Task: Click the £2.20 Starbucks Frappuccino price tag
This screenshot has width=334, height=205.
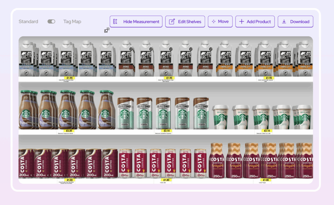Action: click(x=69, y=131)
